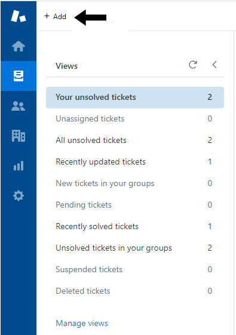This screenshot has height=335, width=236.
Task: Select Your unsolved tickets view
Action: click(x=135, y=98)
